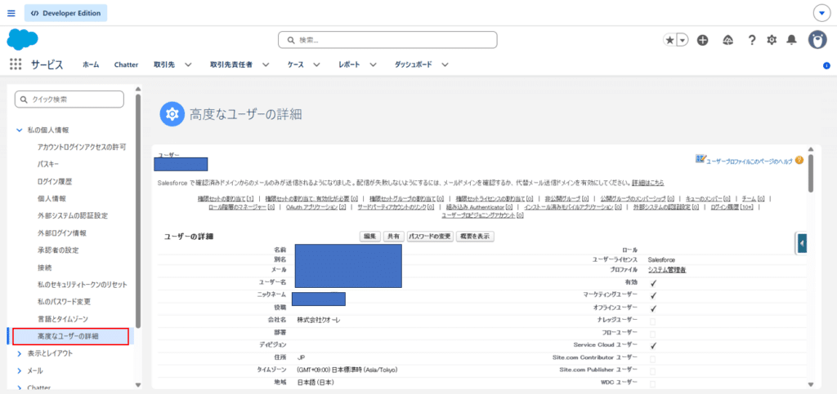Open the App Launcher grid icon
The image size is (837, 394).
tap(16, 64)
